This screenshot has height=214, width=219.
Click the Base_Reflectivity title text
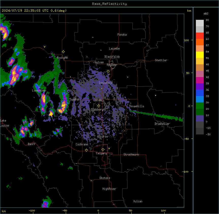109,4
